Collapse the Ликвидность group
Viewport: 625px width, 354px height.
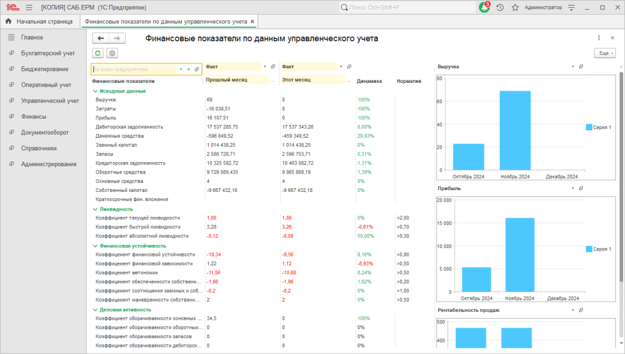[95, 209]
